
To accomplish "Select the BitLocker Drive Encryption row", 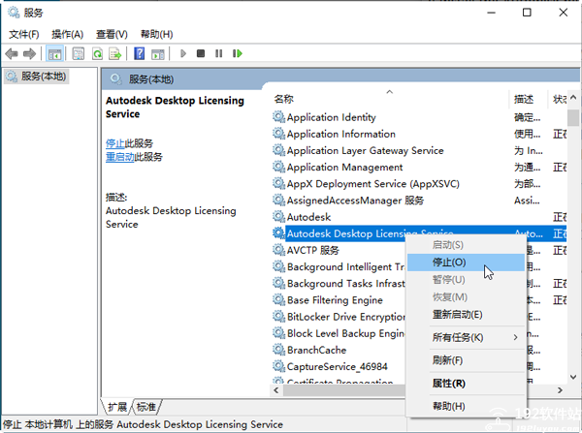I will [339, 317].
